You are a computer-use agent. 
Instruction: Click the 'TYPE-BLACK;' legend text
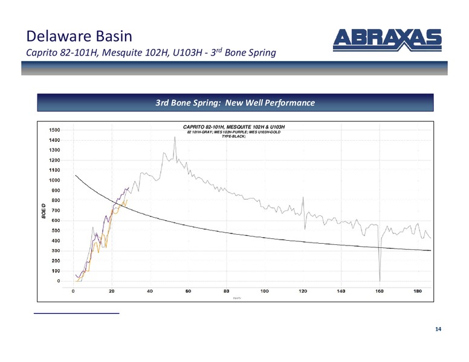point(234,136)
